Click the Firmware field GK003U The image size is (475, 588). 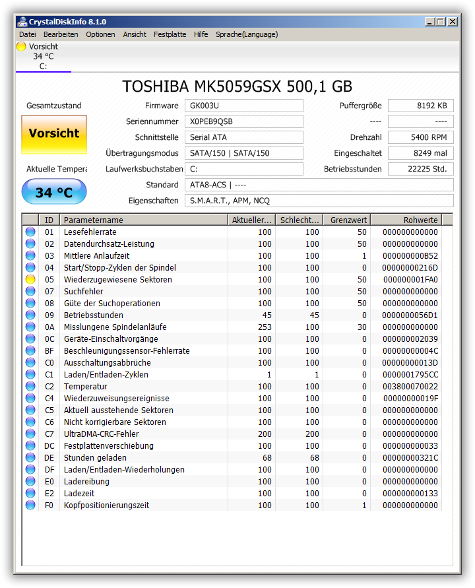click(x=243, y=106)
